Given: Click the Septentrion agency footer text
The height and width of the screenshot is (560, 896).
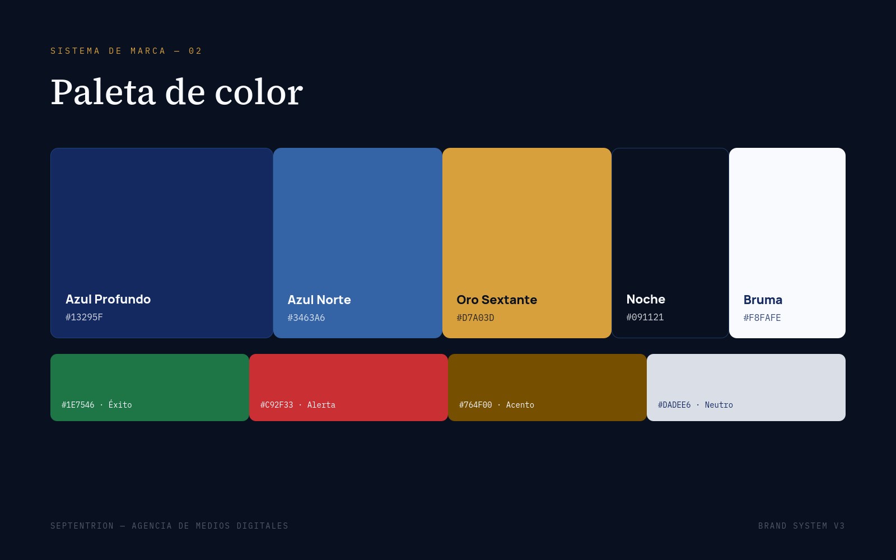Looking at the screenshot, I should point(169,526).
